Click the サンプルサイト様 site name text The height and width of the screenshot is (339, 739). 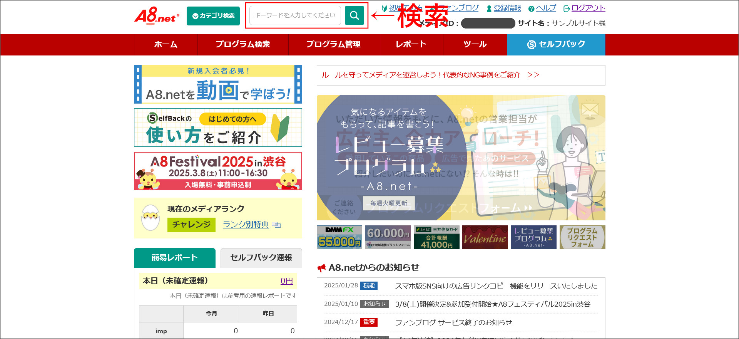(x=578, y=23)
